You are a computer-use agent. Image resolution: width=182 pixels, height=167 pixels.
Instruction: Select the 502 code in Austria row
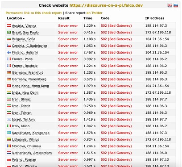point(116,26)
